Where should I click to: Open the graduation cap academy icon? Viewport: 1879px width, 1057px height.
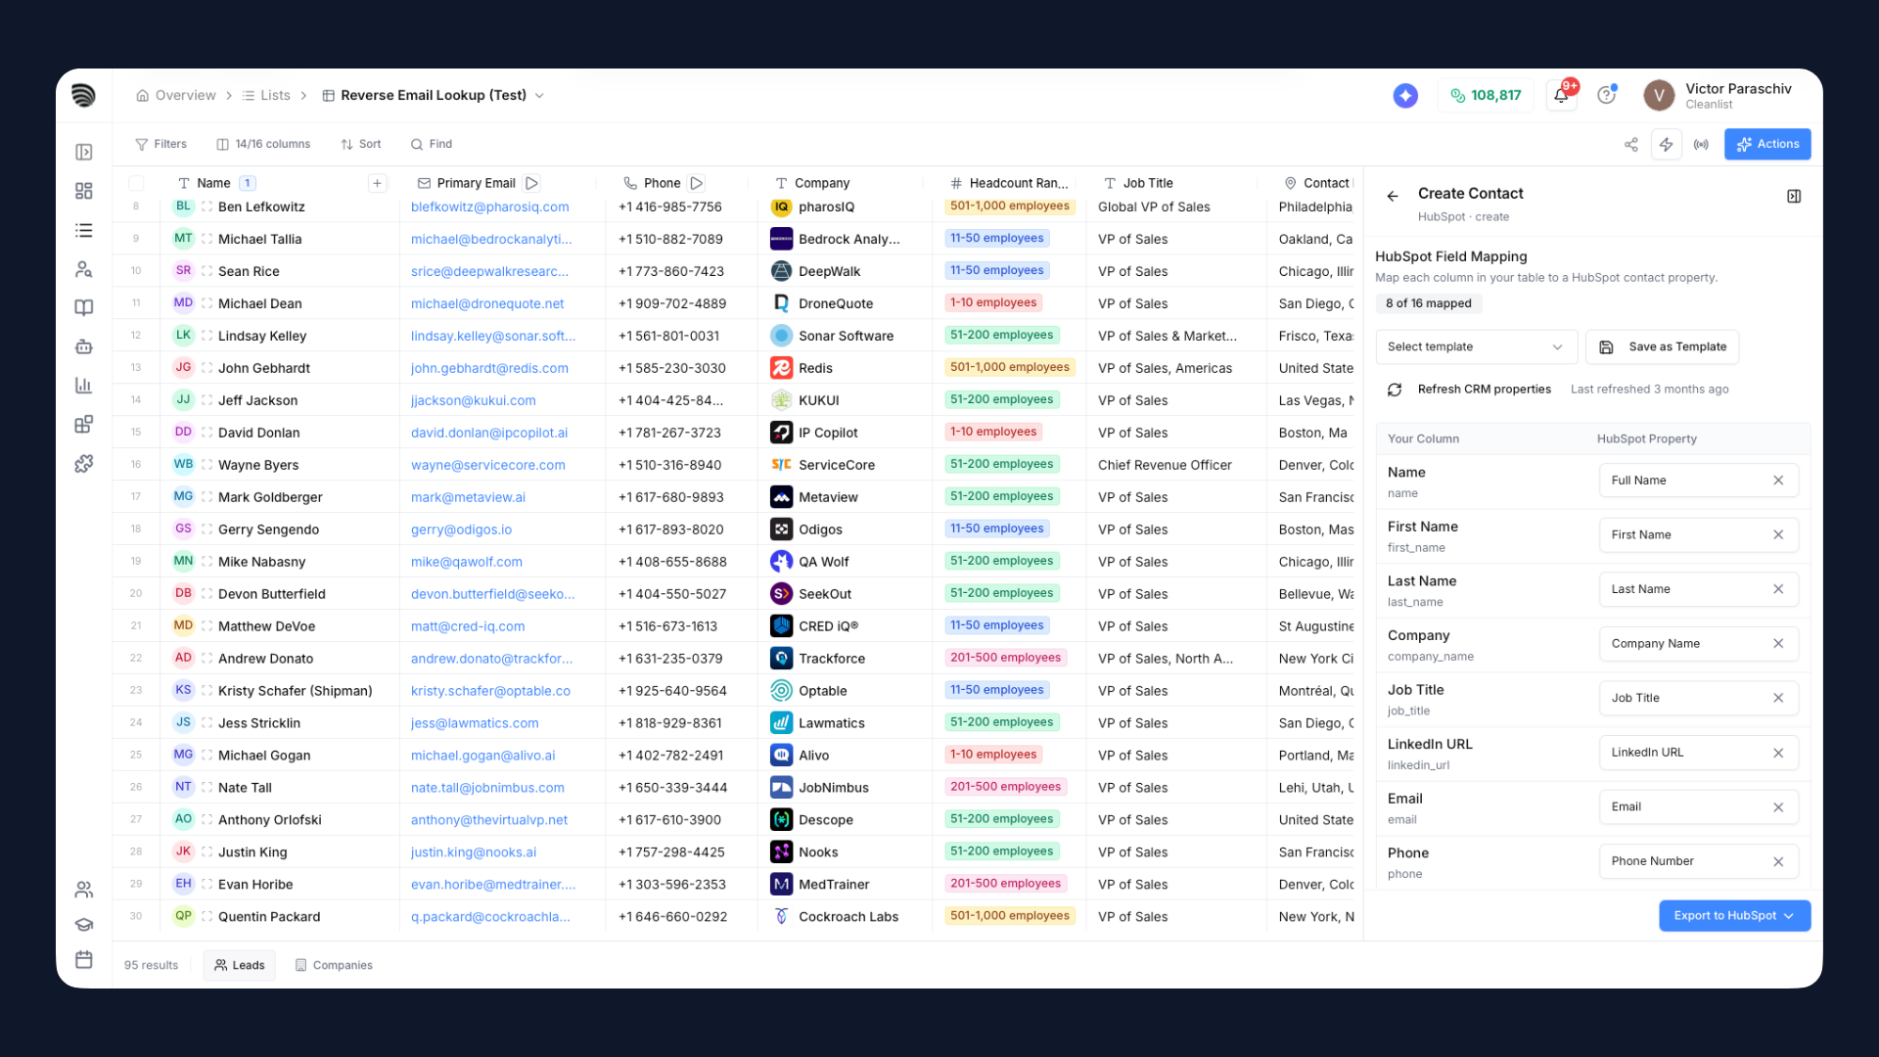click(84, 925)
